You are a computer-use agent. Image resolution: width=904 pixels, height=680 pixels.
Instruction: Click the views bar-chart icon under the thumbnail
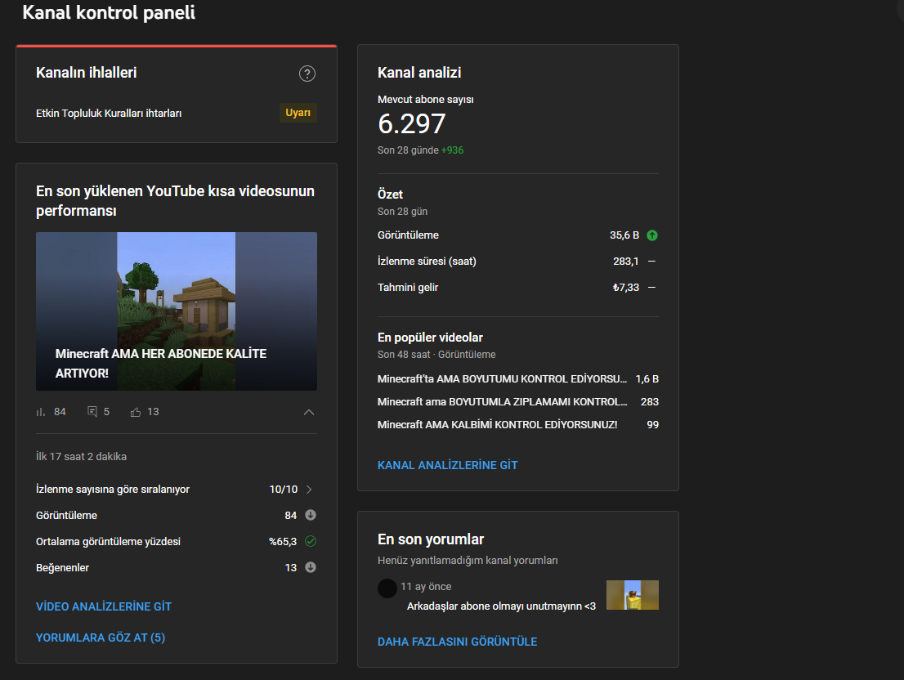pos(40,412)
